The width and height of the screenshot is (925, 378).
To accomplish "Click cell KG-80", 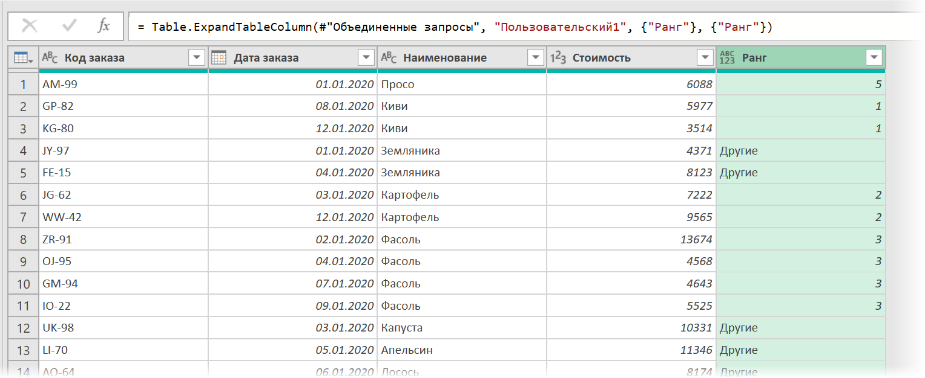I will 123,129.
